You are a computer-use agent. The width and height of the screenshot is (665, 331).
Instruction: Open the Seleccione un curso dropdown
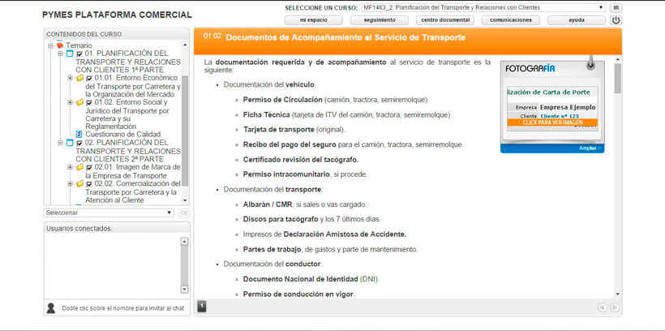[483, 7]
